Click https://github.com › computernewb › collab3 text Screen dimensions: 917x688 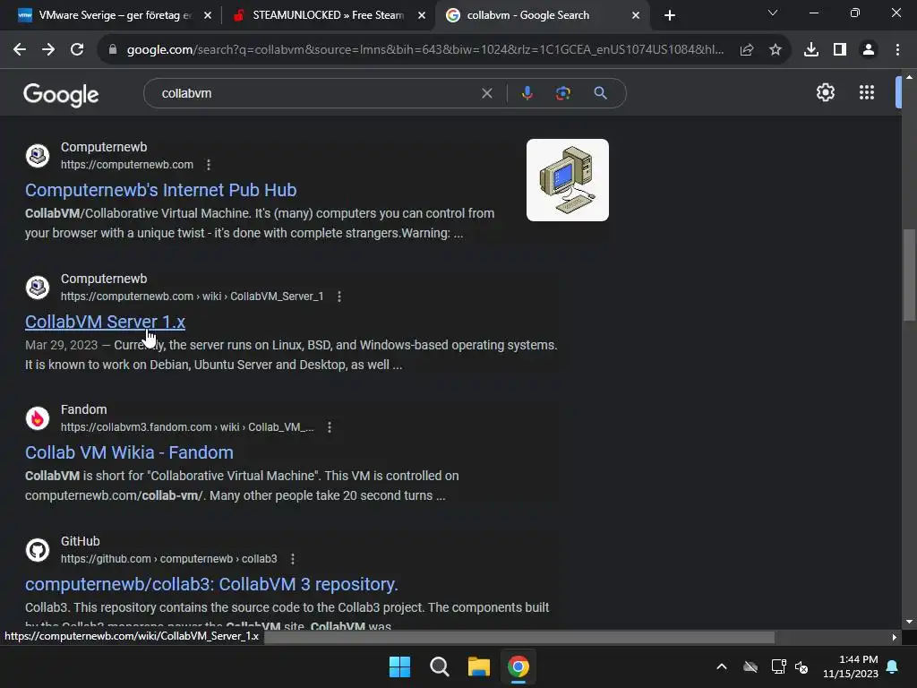pyautogui.click(x=169, y=559)
